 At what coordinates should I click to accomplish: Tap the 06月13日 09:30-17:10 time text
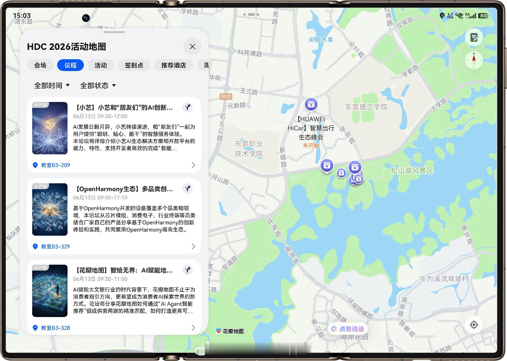coord(100,198)
